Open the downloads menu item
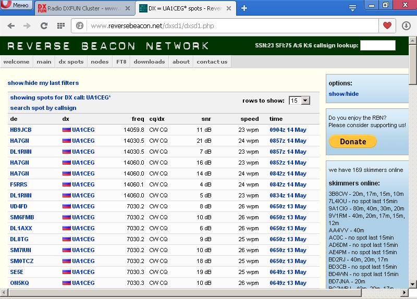The image size is (417, 299). [x=149, y=61]
